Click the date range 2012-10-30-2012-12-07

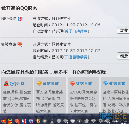pos(76,51)
